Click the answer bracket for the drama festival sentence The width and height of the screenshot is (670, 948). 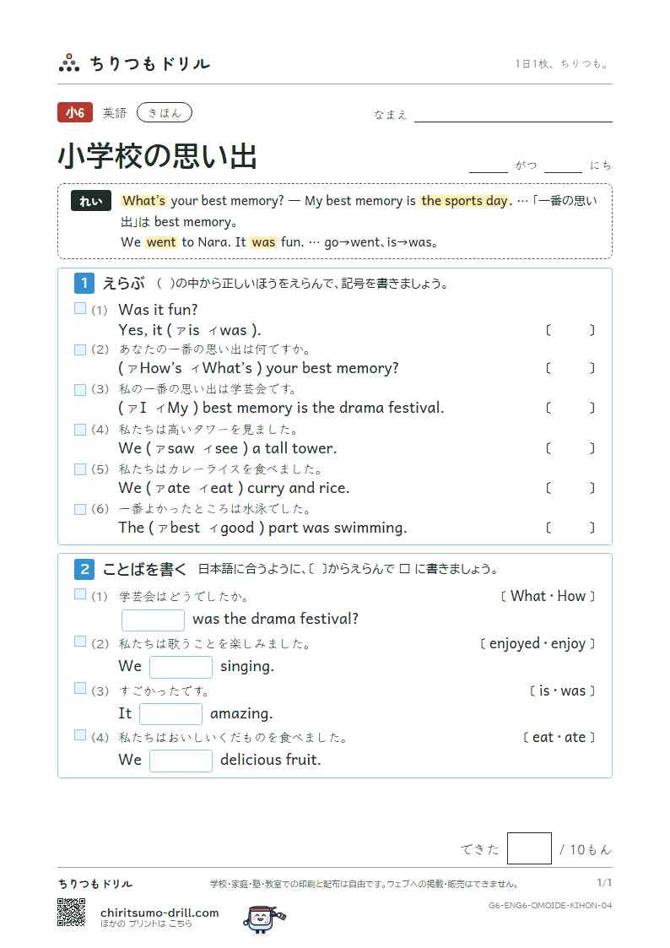coord(570,408)
